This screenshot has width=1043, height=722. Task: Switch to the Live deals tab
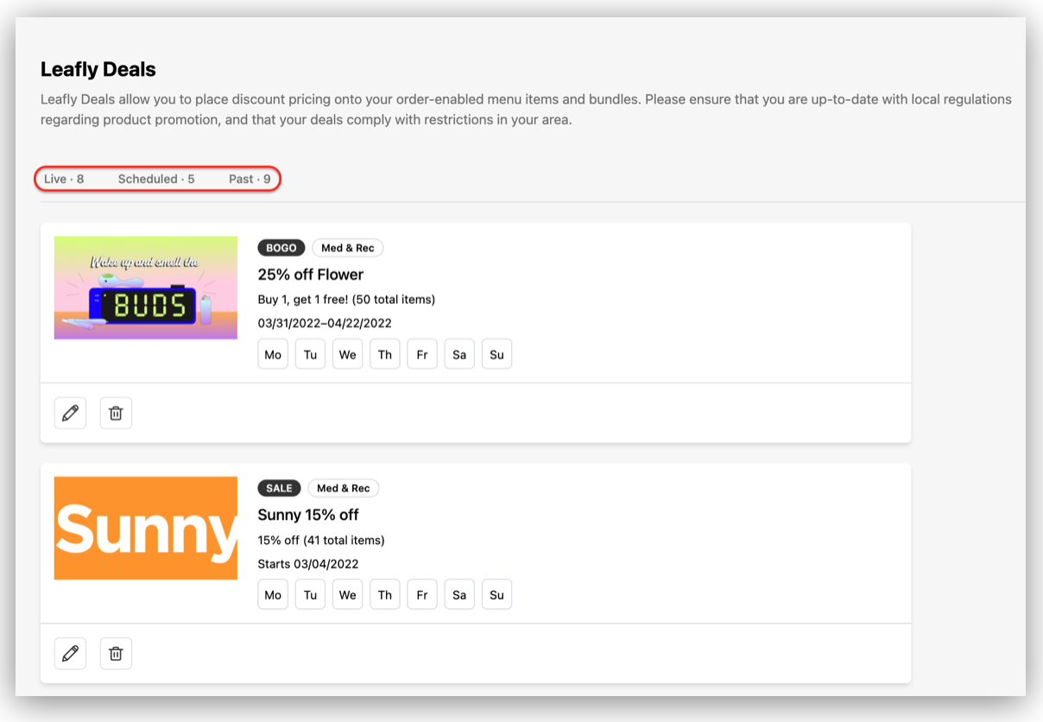click(64, 179)
